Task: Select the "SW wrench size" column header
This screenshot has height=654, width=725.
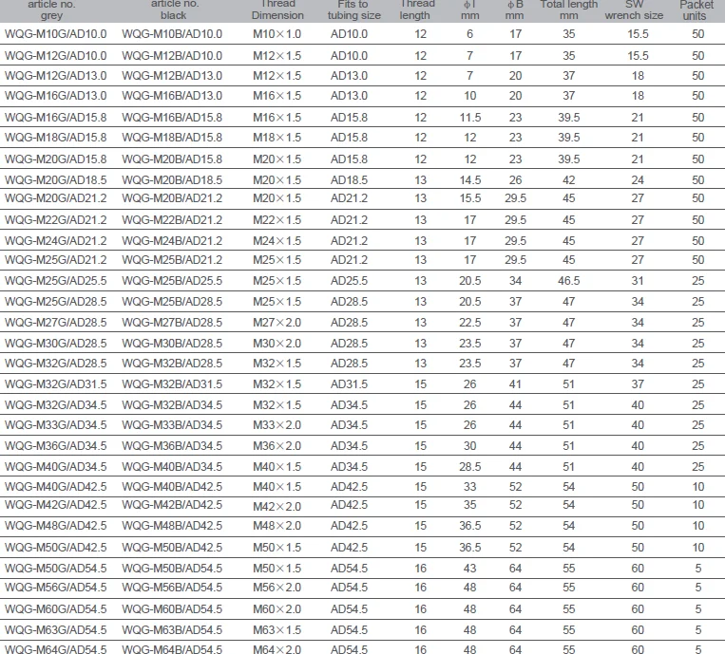Action: (x=637, y=9)
